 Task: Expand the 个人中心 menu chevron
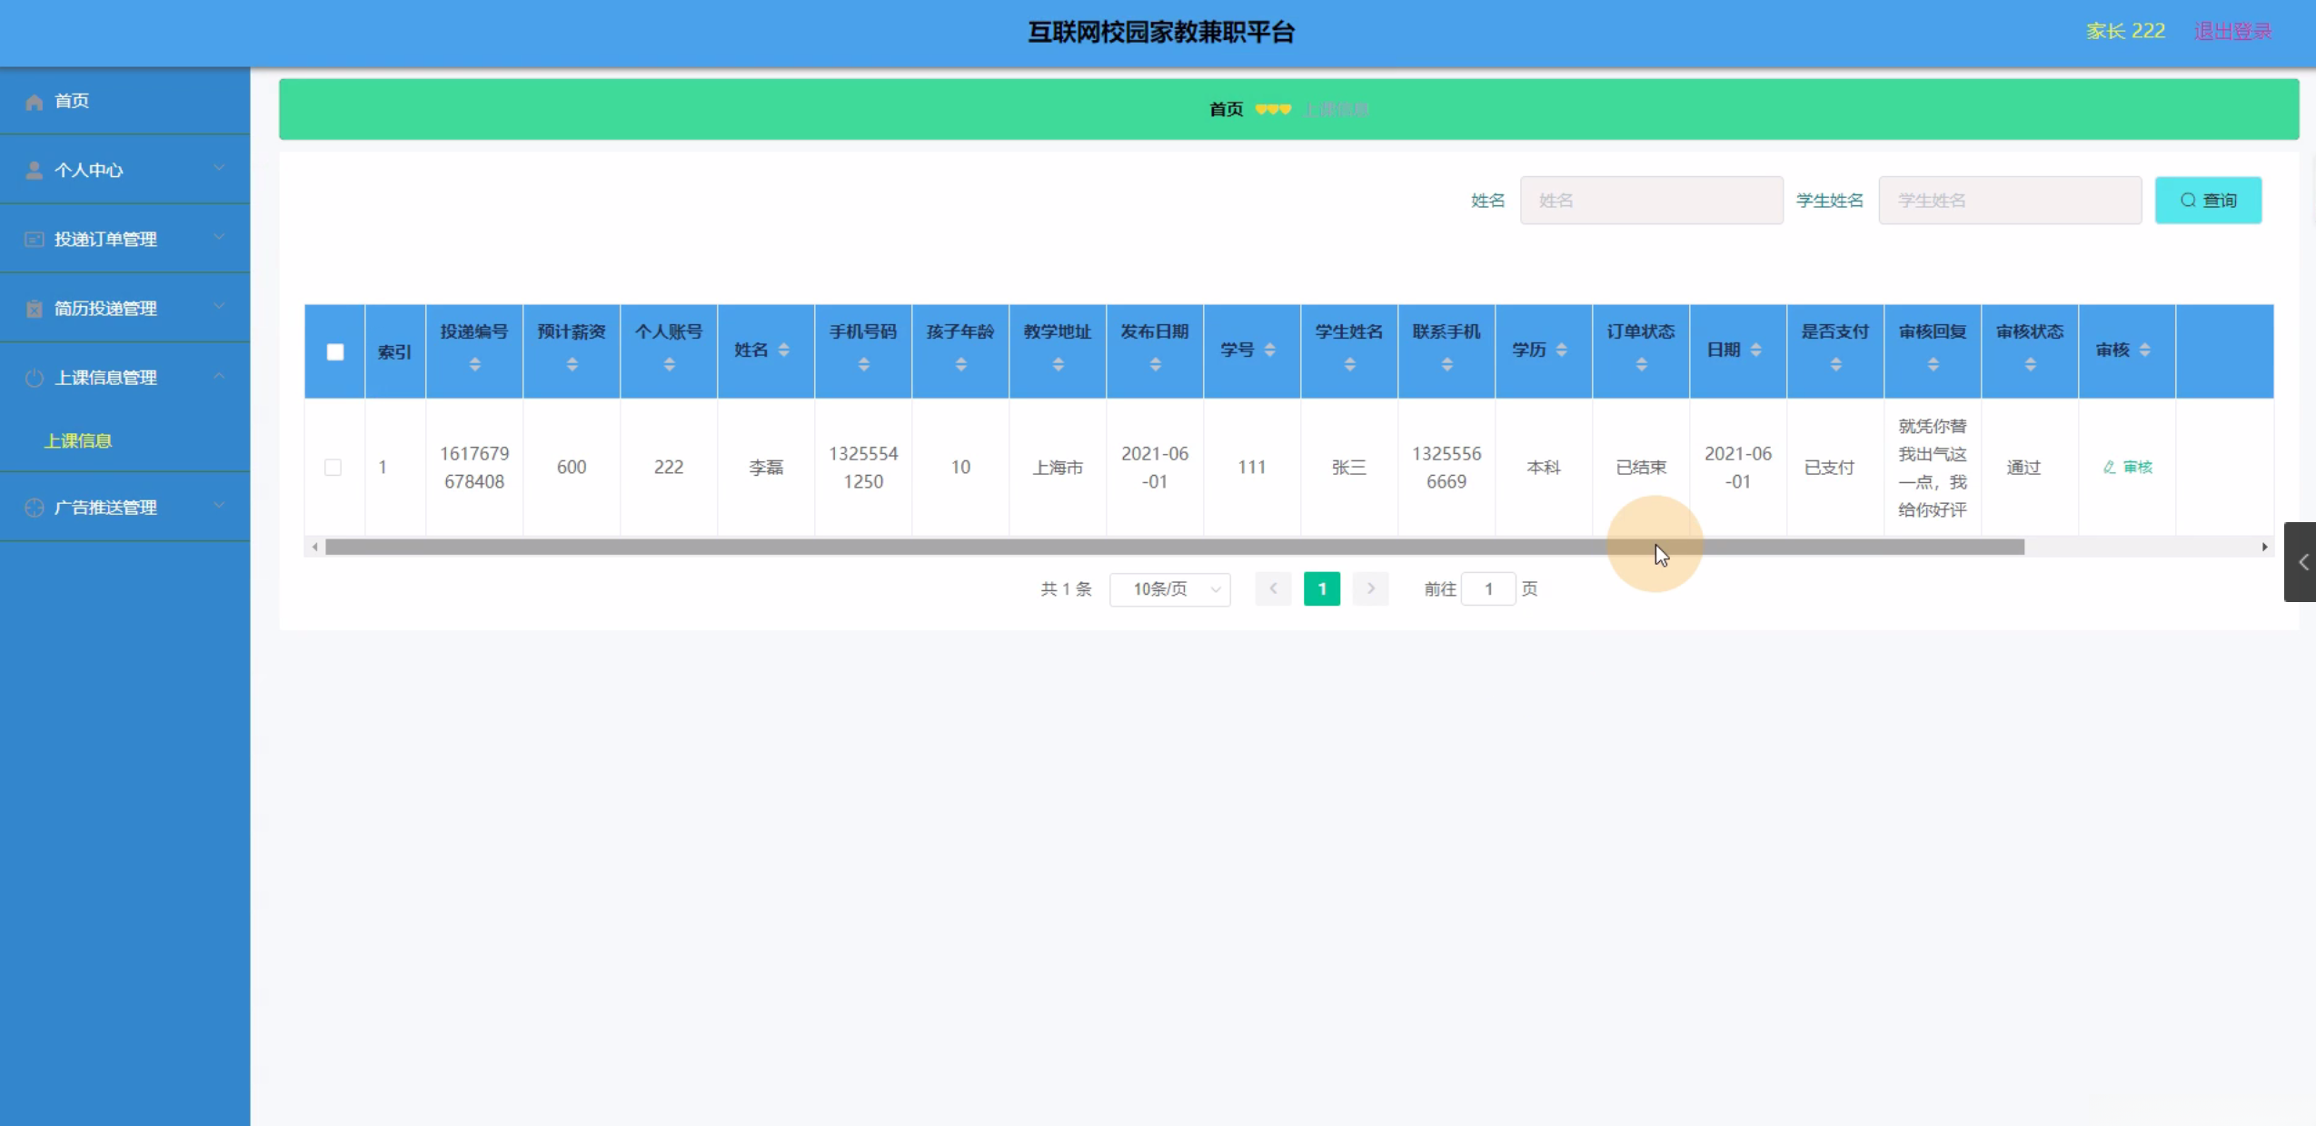[x=219, y=169]
